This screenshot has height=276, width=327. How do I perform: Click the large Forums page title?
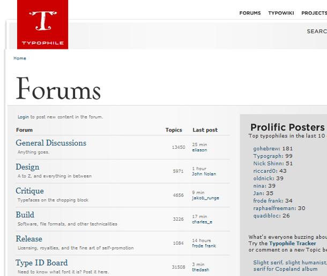[x=58, y=89]
